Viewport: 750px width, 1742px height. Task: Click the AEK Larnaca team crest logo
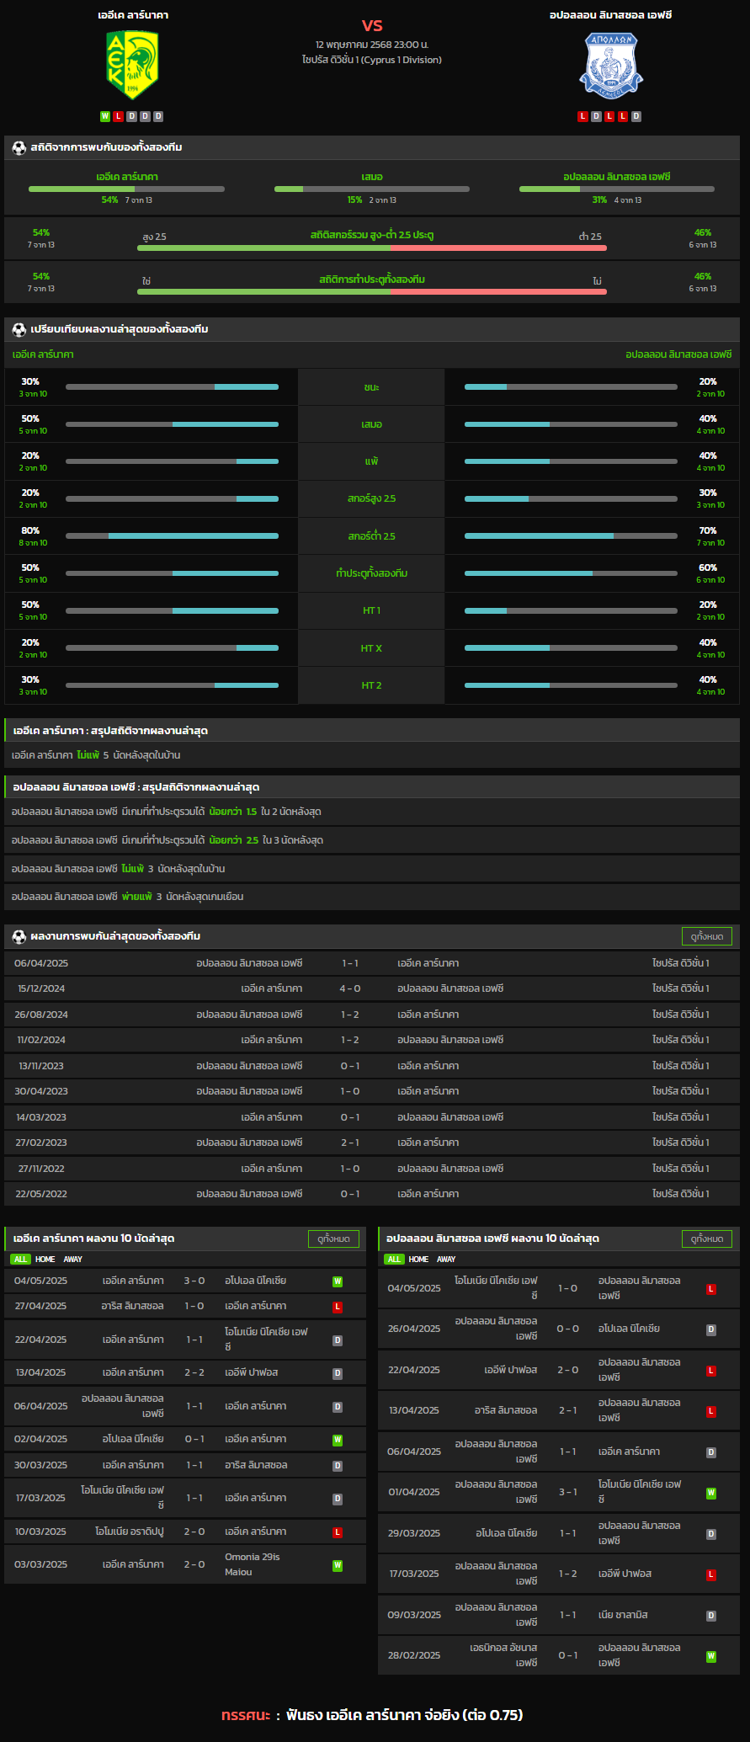[132, 65]
